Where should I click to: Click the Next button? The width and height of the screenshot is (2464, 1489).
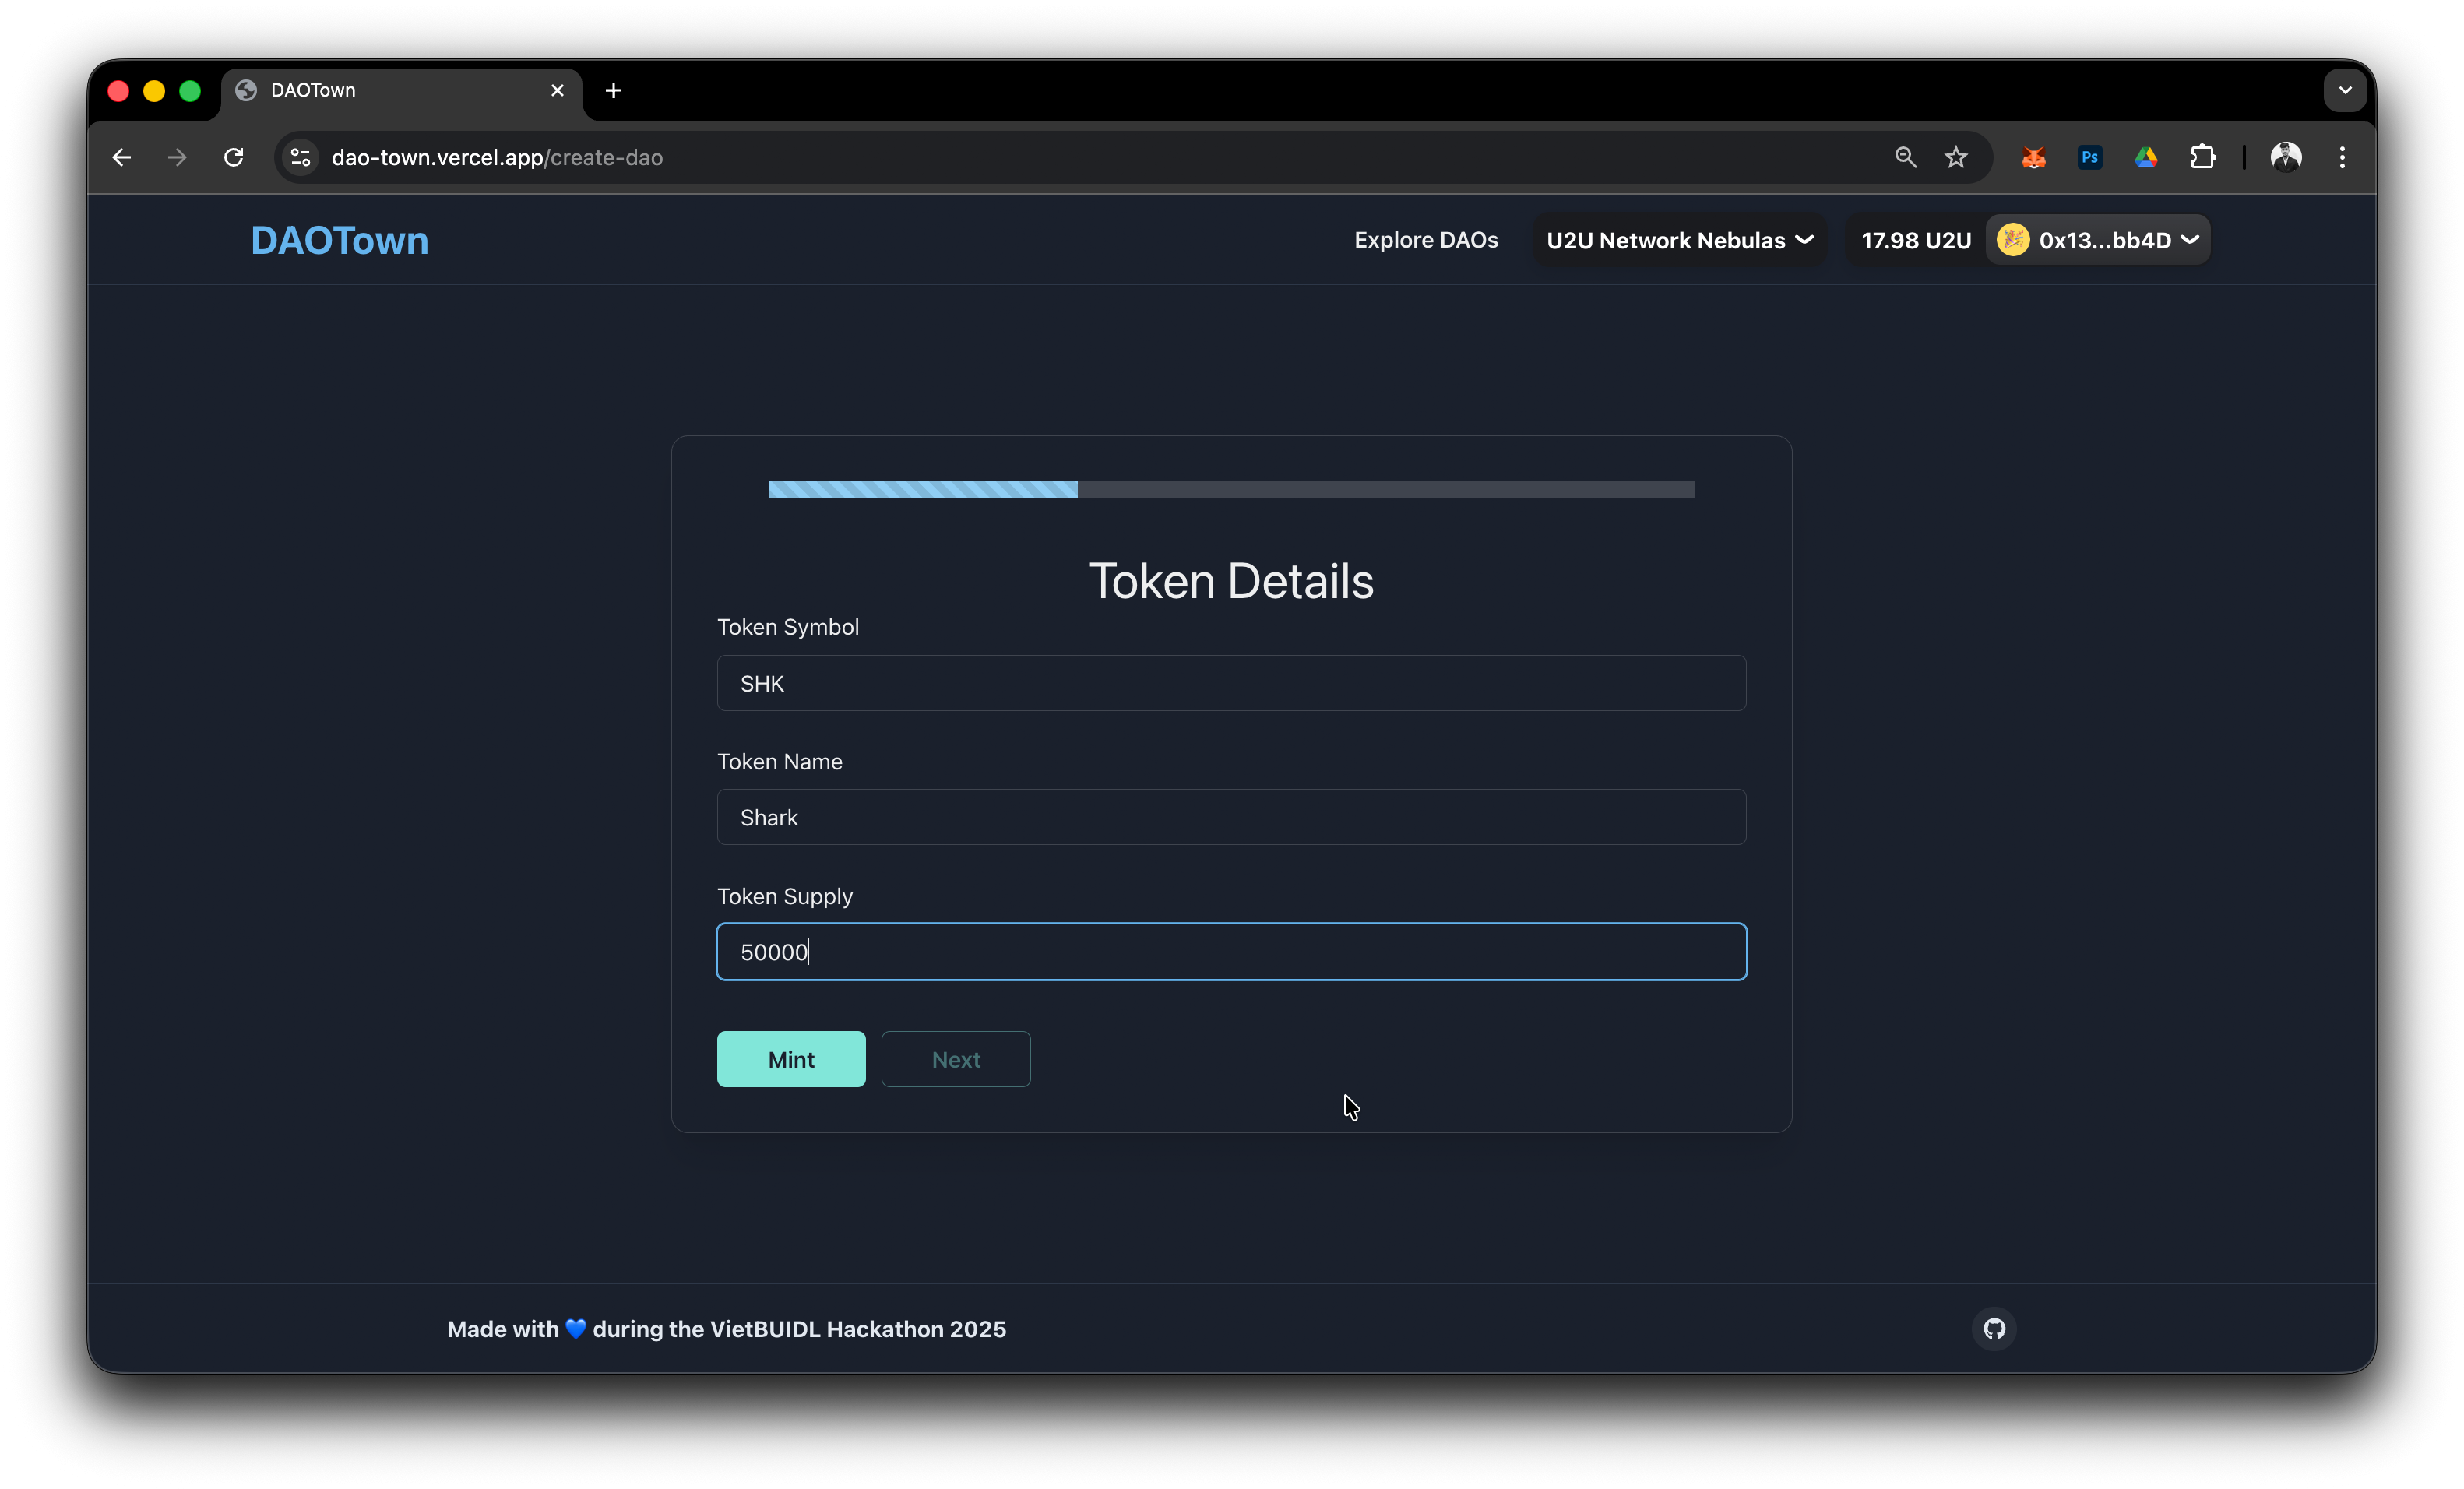(955, 1059)
